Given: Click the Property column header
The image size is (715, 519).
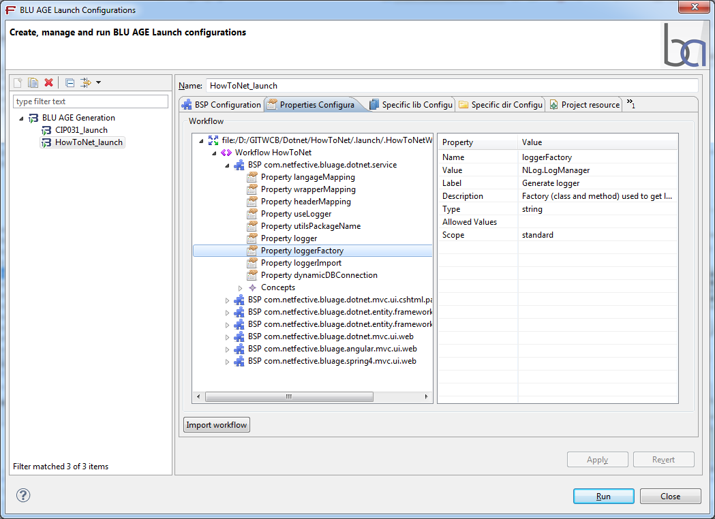Looking at the screenshot, I should (x=478, y=142).
